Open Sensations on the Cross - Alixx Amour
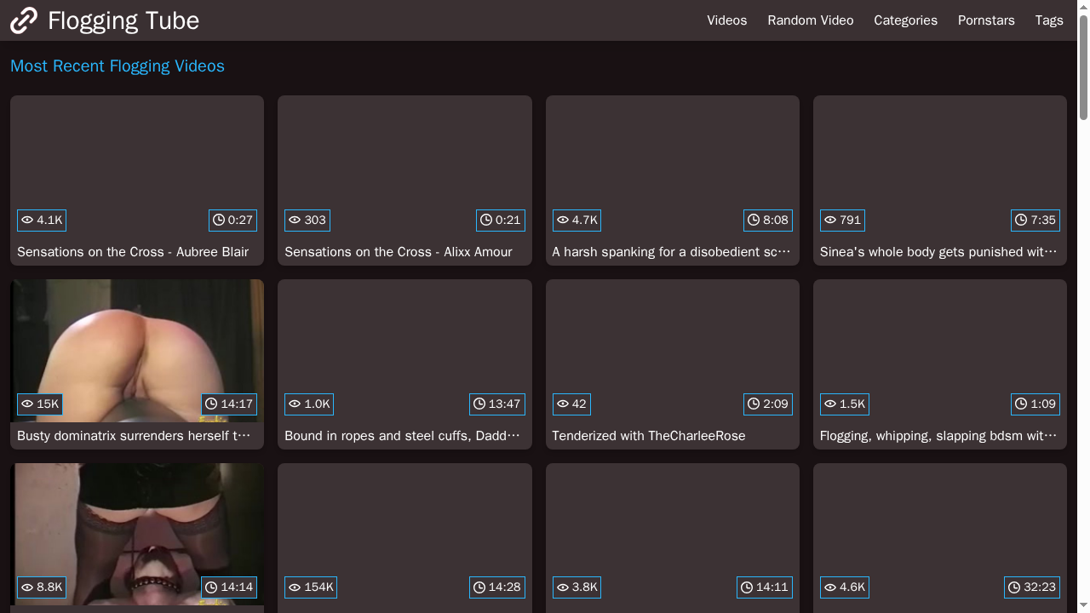The width and height of the screenshot is (1090, 613). tap(398, 252)
